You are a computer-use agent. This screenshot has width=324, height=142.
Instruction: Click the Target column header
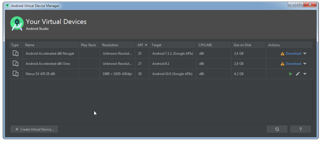pos(172,45)
